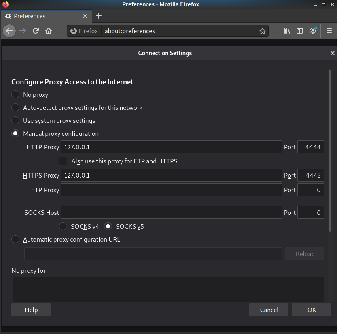Click the HTTPS Proxy address field
Image resolution: width=337 pixels, height=334 pixels.
click(x=171, y=175)
